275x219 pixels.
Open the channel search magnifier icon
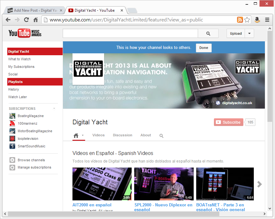[x=161, y=136]
